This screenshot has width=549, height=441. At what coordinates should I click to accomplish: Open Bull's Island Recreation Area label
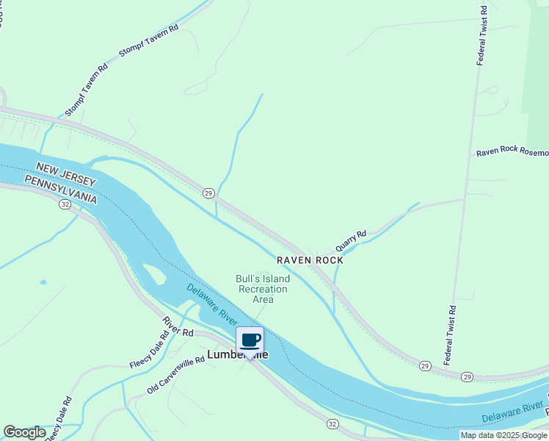point(263,289)
